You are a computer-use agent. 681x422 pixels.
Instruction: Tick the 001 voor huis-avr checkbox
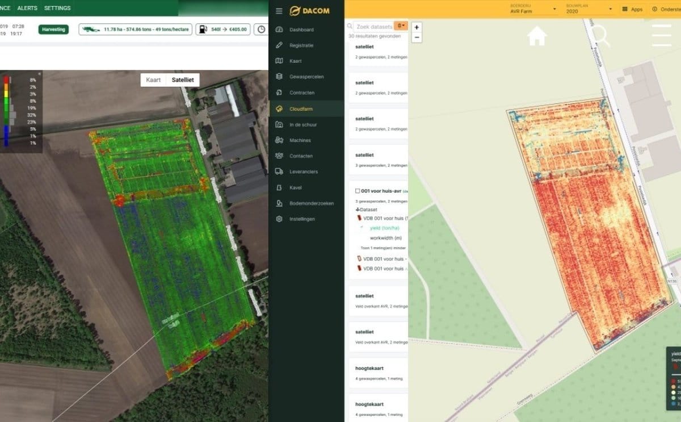(358, 191)
